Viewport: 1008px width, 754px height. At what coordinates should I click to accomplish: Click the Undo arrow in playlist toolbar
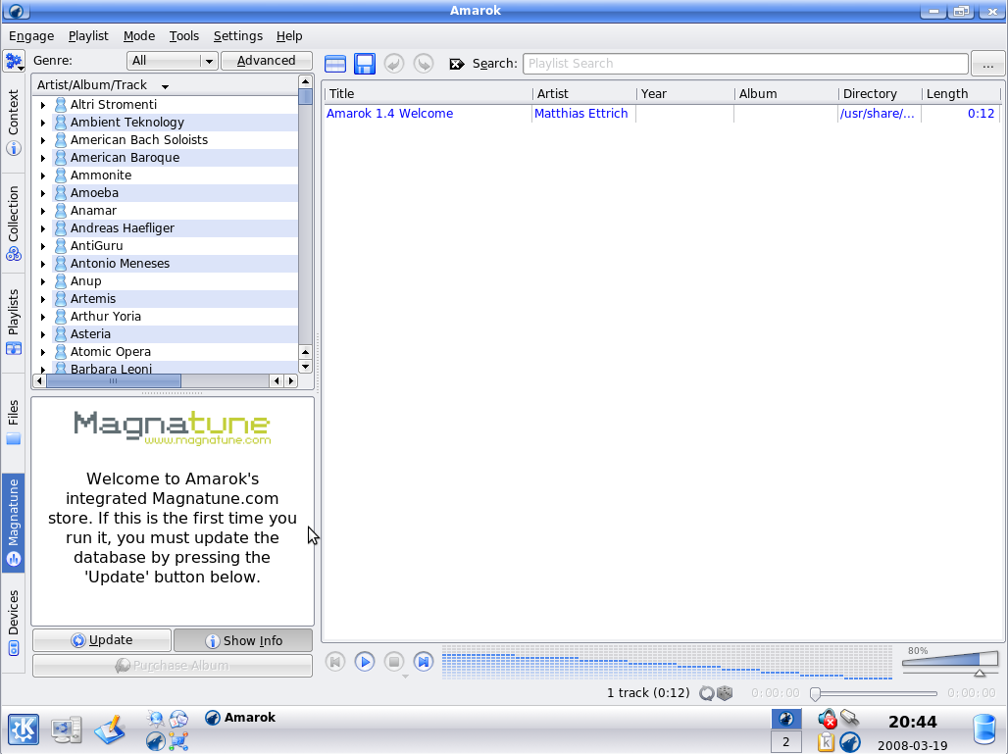pos(394,64)
